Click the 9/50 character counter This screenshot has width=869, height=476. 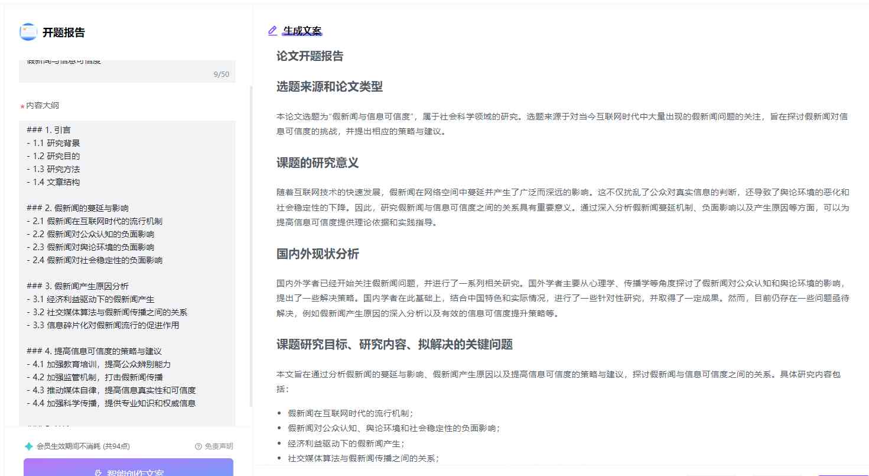[222, 75]
